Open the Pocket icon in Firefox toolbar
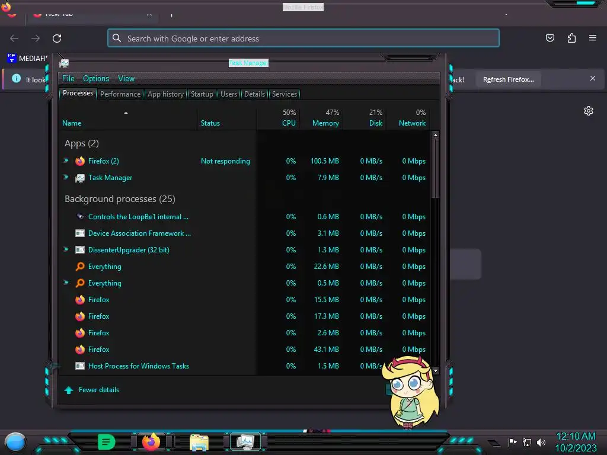 pos(550,38)
